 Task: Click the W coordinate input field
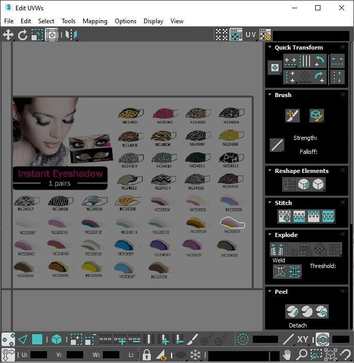111,355
